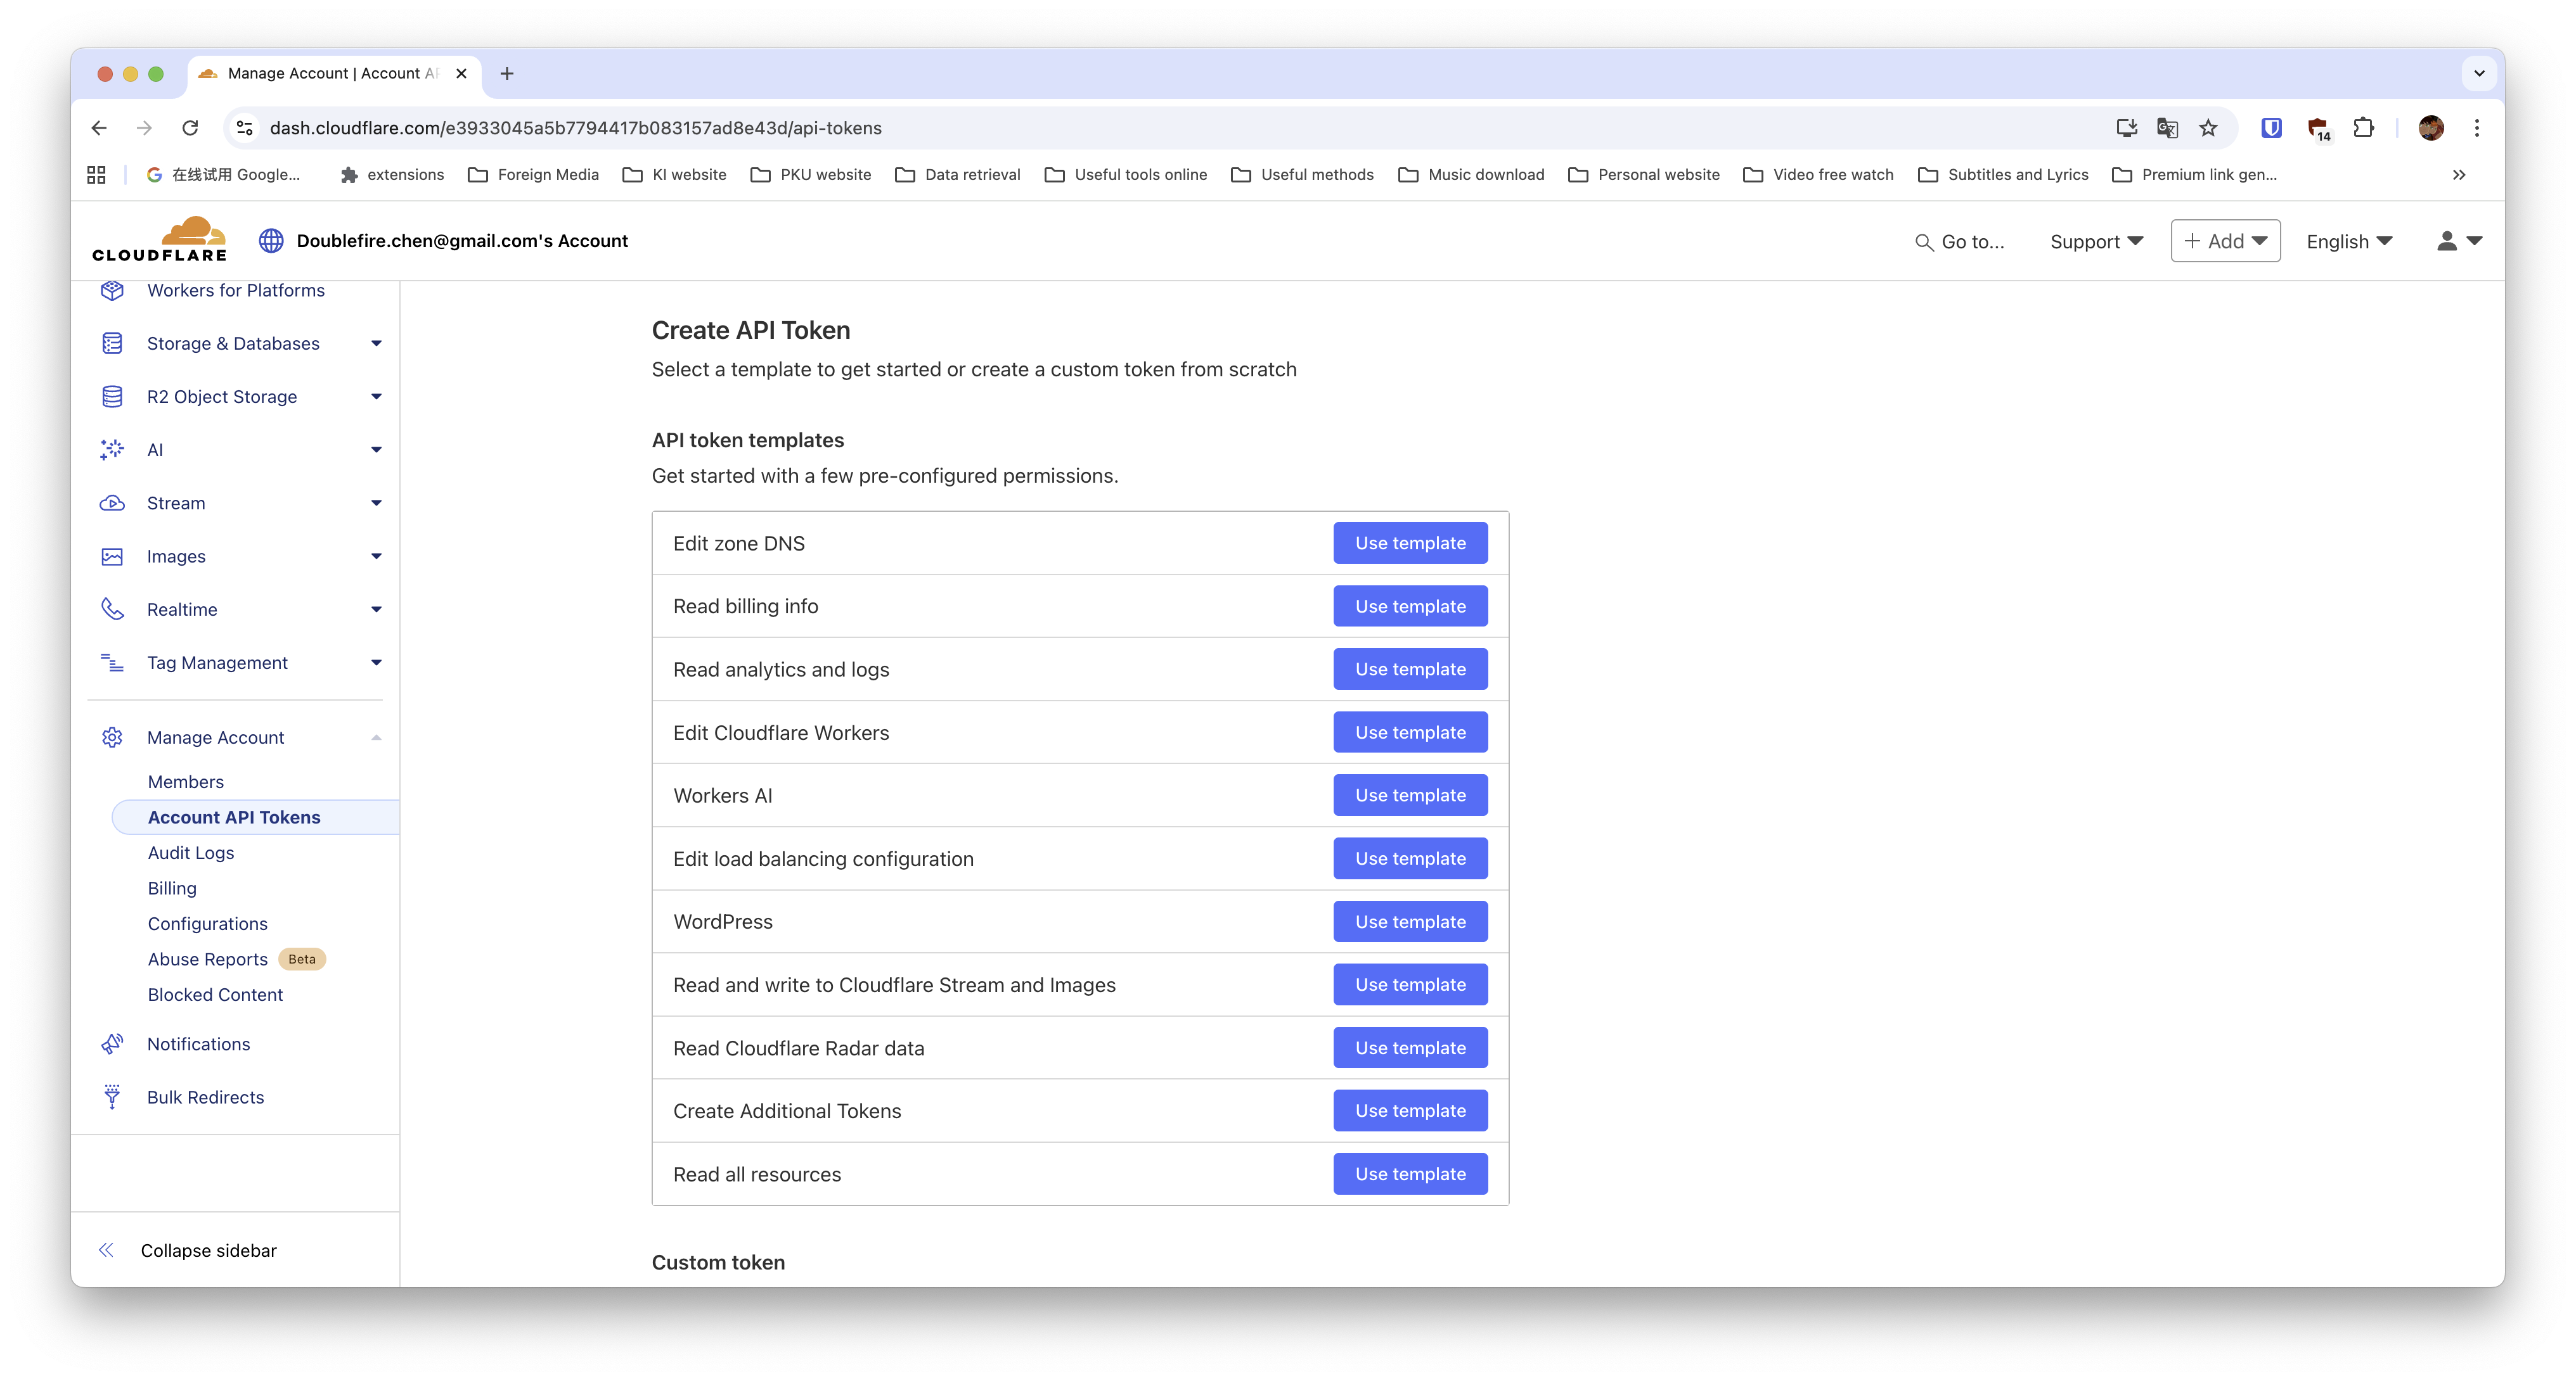
Task: Use template for Workers AI
Action: [1410, 796]
